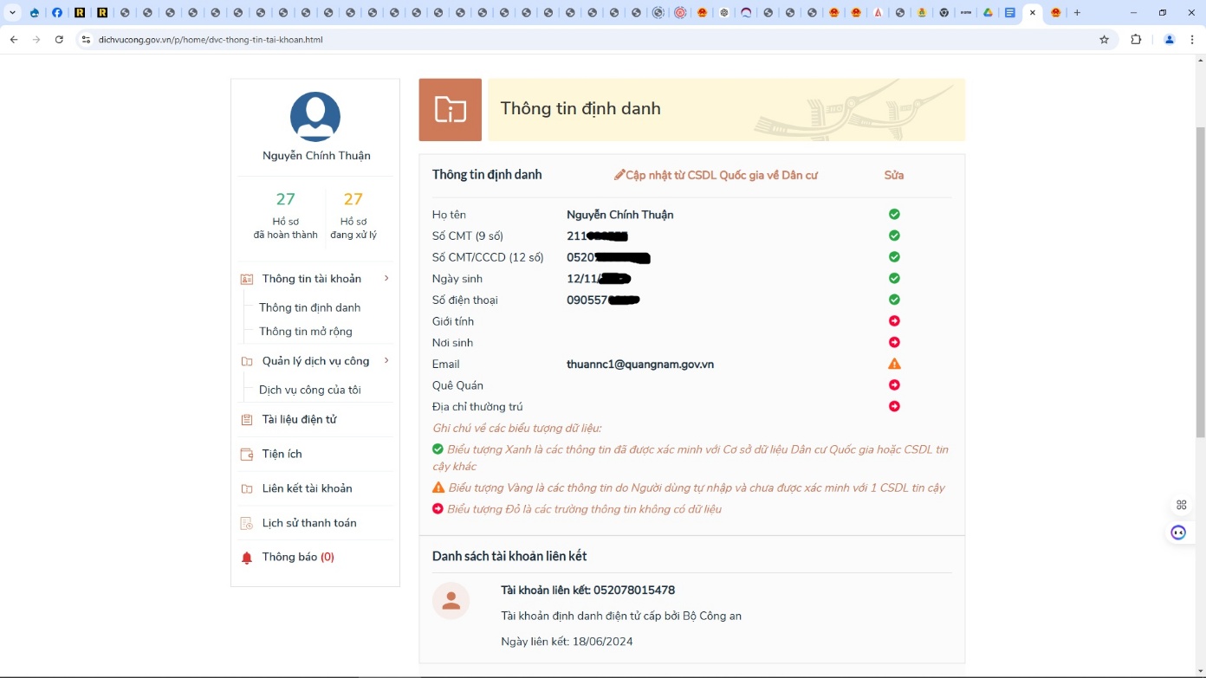This screenshot has height=678, width=1206.
Task: Open the browser tab list dropdown
Action: pyautogui.click(x=12, y=13)
